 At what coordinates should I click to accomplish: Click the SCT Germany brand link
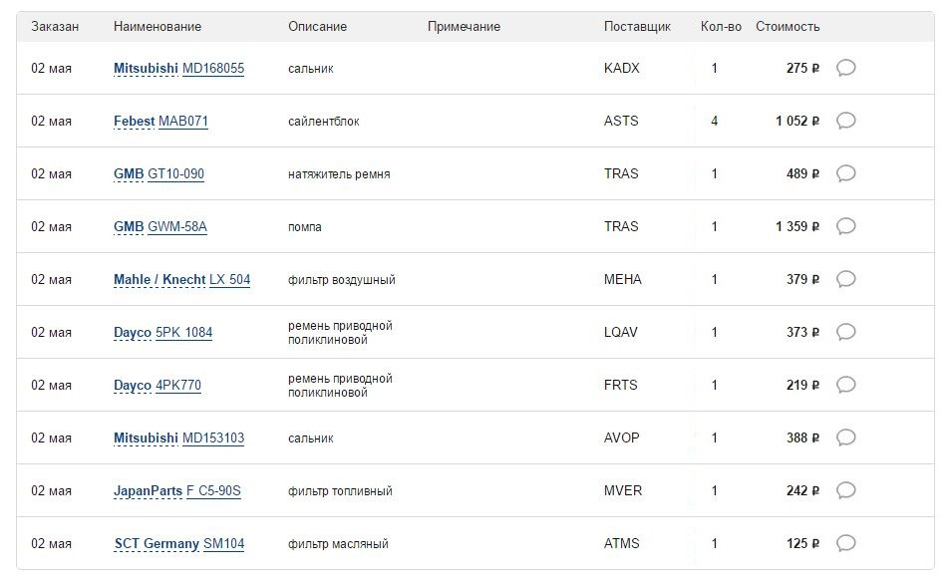[157, 543]
